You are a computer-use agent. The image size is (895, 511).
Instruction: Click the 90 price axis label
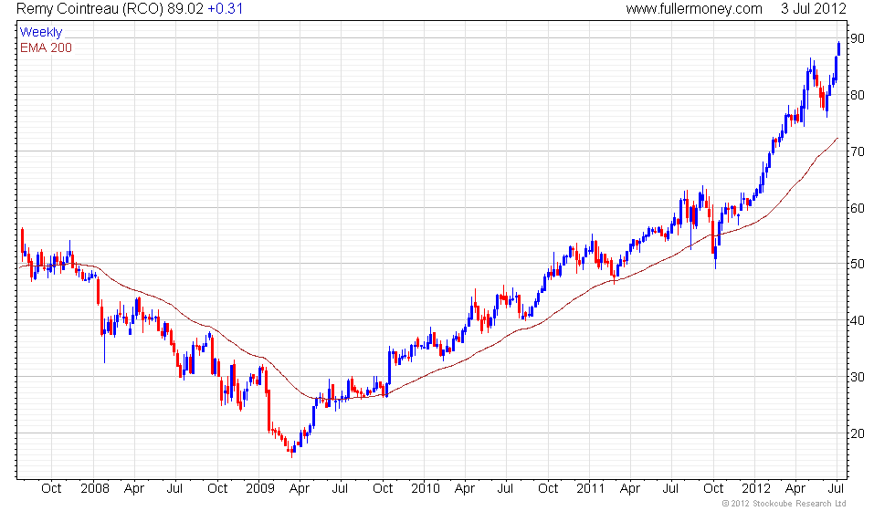tap(858, 38)
